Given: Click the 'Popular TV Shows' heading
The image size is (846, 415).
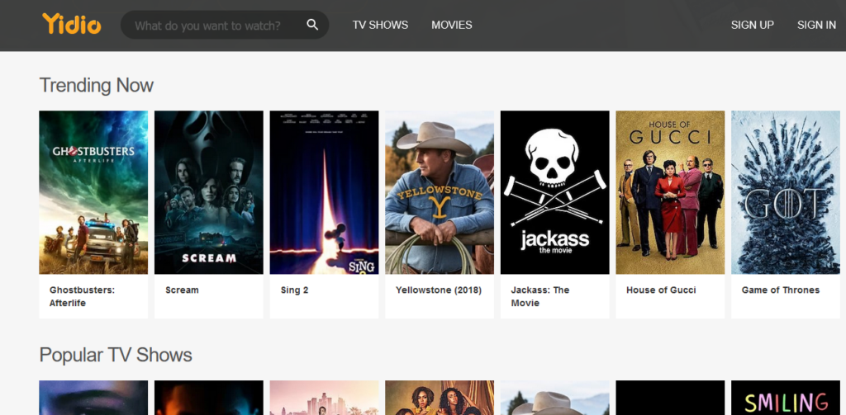Looking at the screenshot, I should click(x=116, y=355).
